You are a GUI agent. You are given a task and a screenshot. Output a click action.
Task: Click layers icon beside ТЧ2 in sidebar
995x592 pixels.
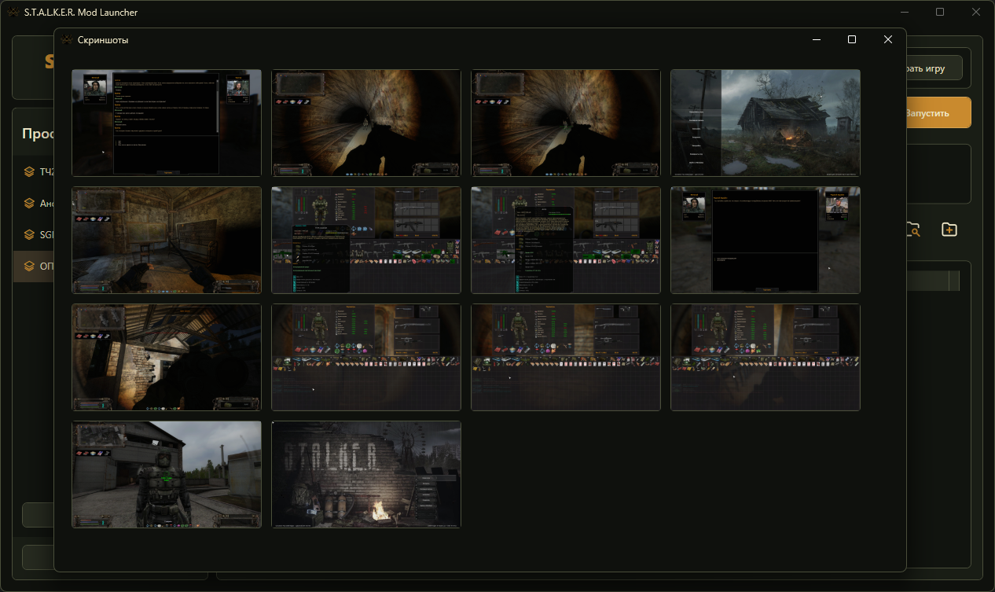tap(29, 171)
